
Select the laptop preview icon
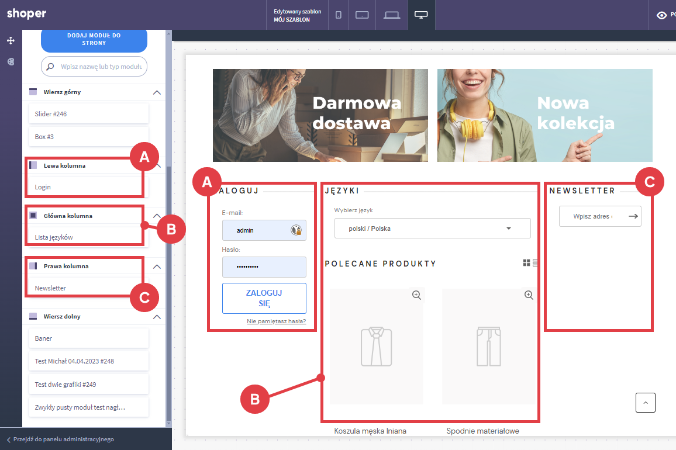coord(391,15)
